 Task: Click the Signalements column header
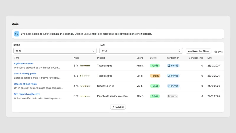[x=196, y=58]
